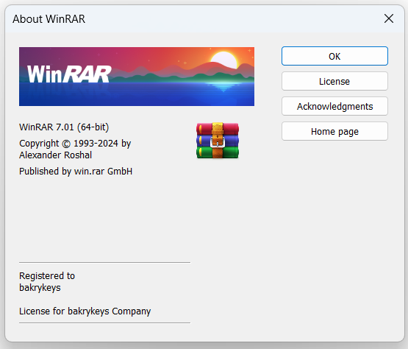Click the Registered to label
Viewport: 408px width, 349px height.
click(x=47, y=276)
